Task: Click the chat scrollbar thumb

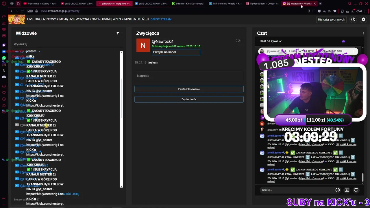Action: [x=363, y=177]
